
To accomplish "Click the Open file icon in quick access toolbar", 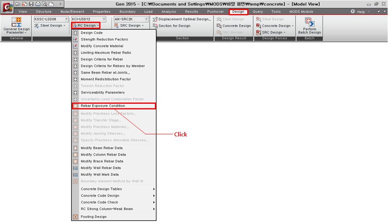I will tap(18, 4).
